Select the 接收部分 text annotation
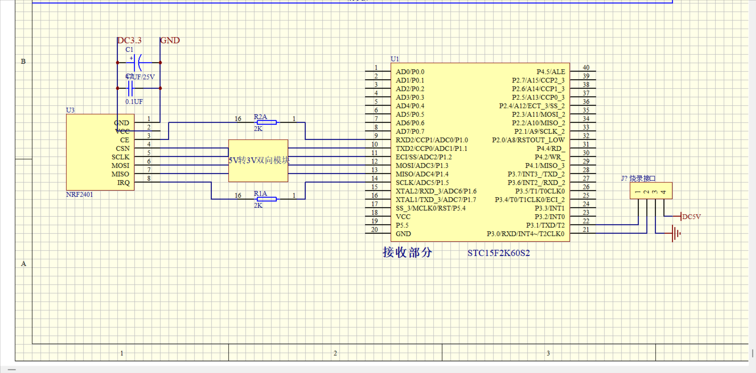Viewport: 756px width, 373px height. (x=407, y=252)
